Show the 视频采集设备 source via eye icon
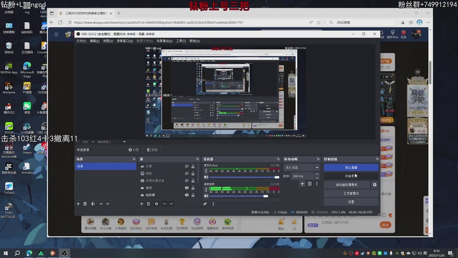The image size is (458, 258). 187,181
